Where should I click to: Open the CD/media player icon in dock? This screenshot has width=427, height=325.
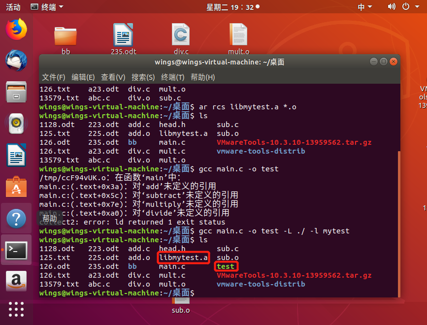[16, 123]
